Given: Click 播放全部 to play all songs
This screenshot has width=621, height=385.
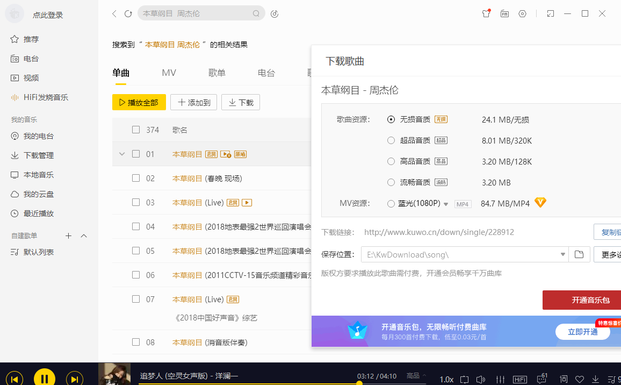Looking at the screenshot, I should (x=139, y=102).
